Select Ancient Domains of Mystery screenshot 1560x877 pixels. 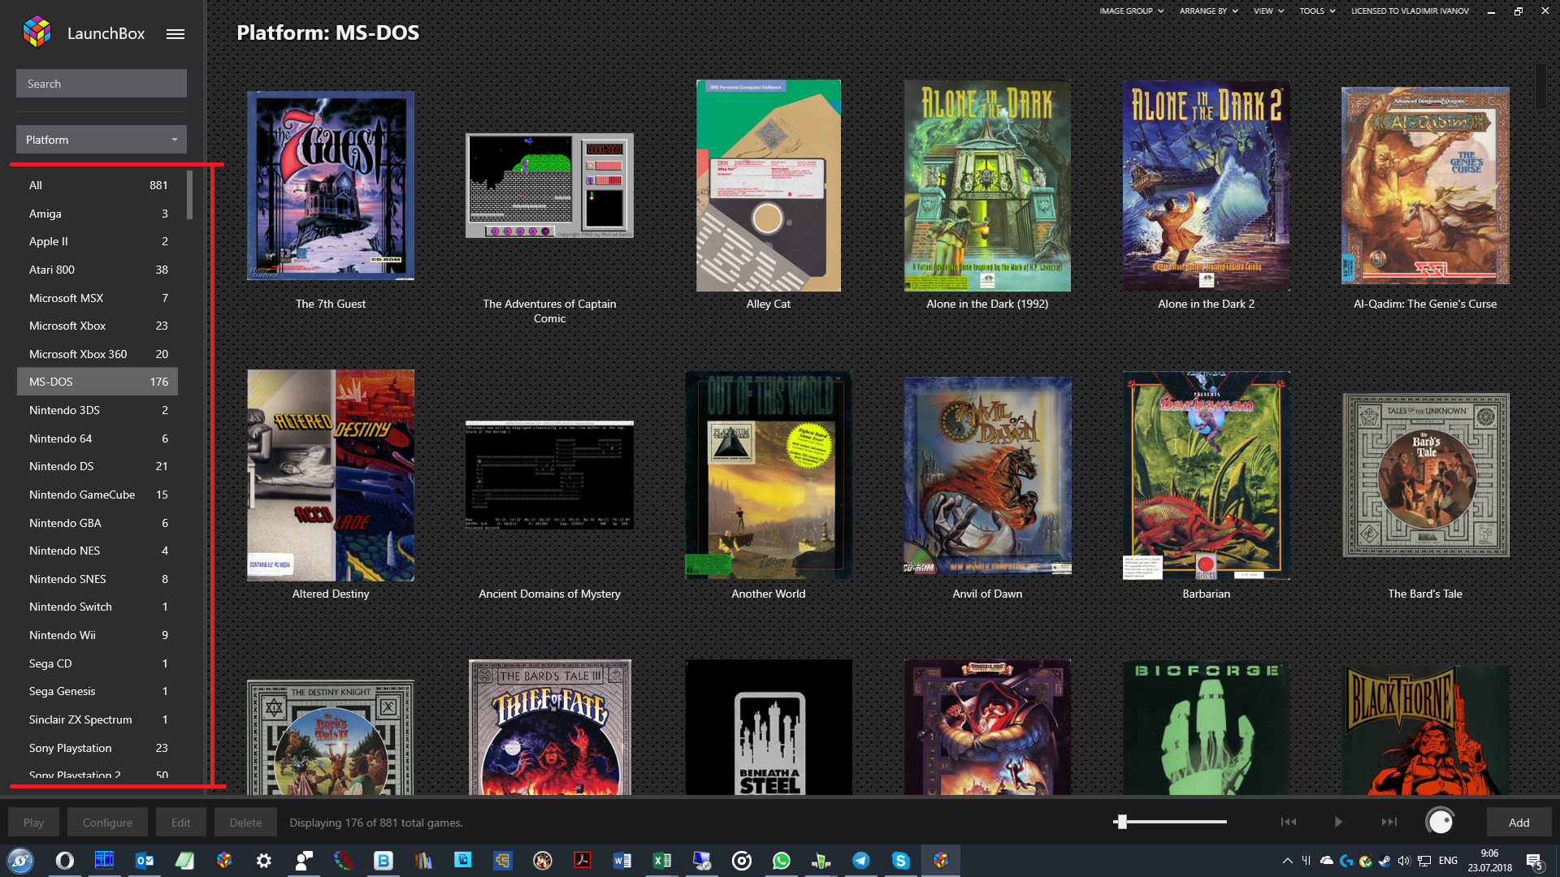click(549, 476)
